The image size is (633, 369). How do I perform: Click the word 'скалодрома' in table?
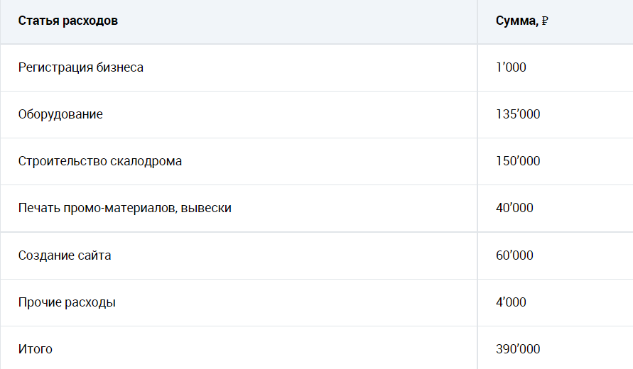click(146, 161)
